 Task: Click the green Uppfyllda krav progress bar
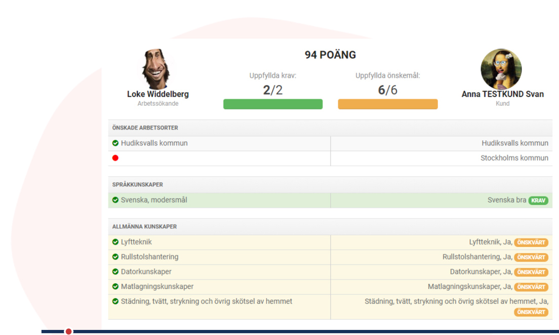coord(273,104)
